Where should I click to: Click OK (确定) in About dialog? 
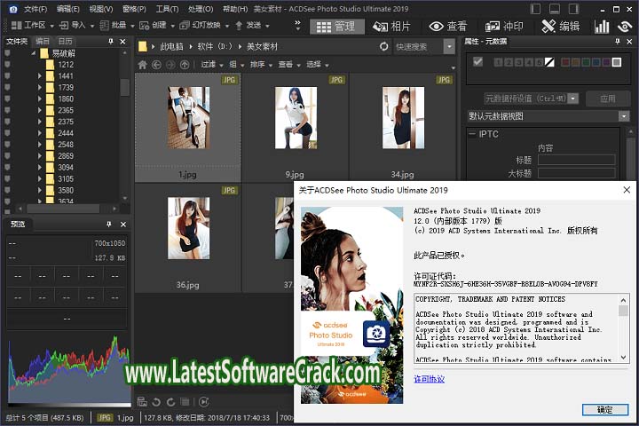(x=604, y=410)
